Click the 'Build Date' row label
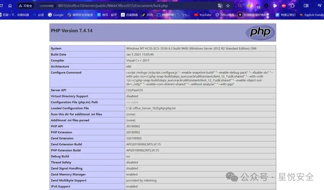The width and height of the screenshot is (324, 190). (58, 54)
